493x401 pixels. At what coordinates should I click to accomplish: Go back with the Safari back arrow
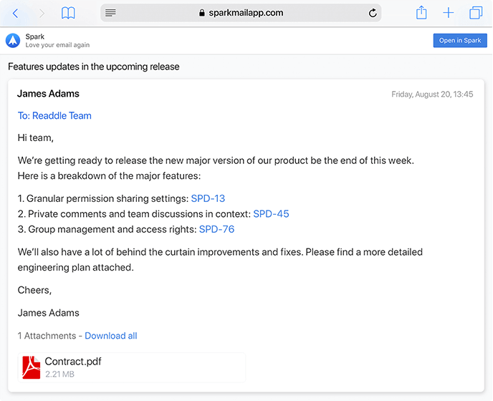coord(15,13)
